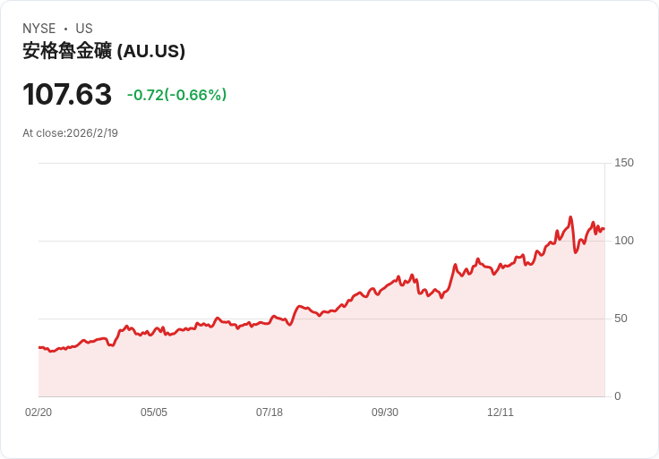The image size is (659, 459).
Task: Click the NYSE exchange label
Action: (x=39, y=29)
